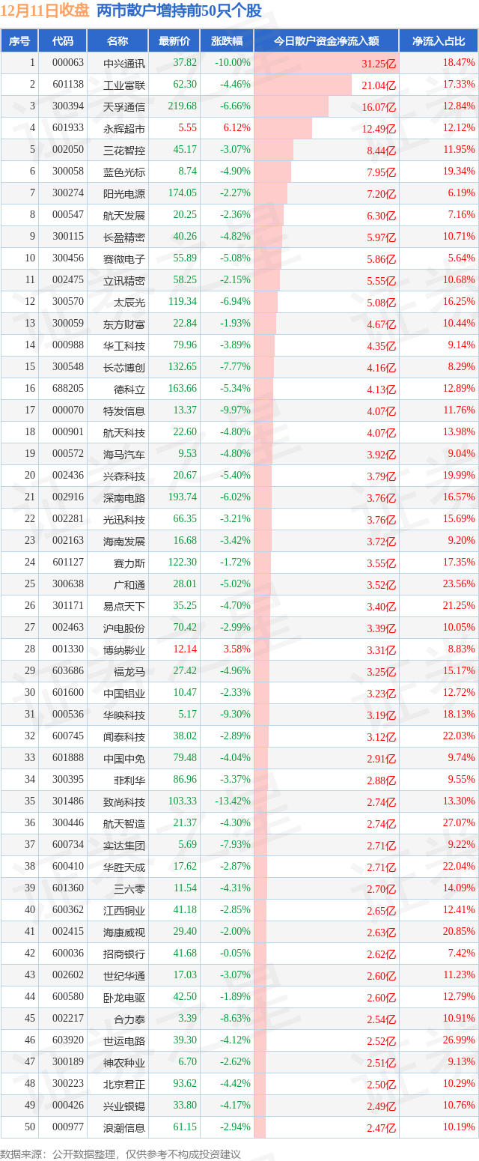Click stock name 东方财富
Screen dimensions: 479x1161
pos(124,324)
